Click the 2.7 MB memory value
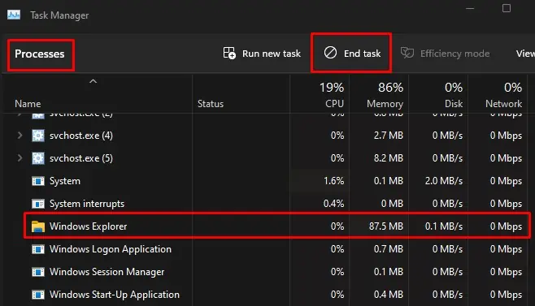Screen dimensions: 535x306 (389, 136)
